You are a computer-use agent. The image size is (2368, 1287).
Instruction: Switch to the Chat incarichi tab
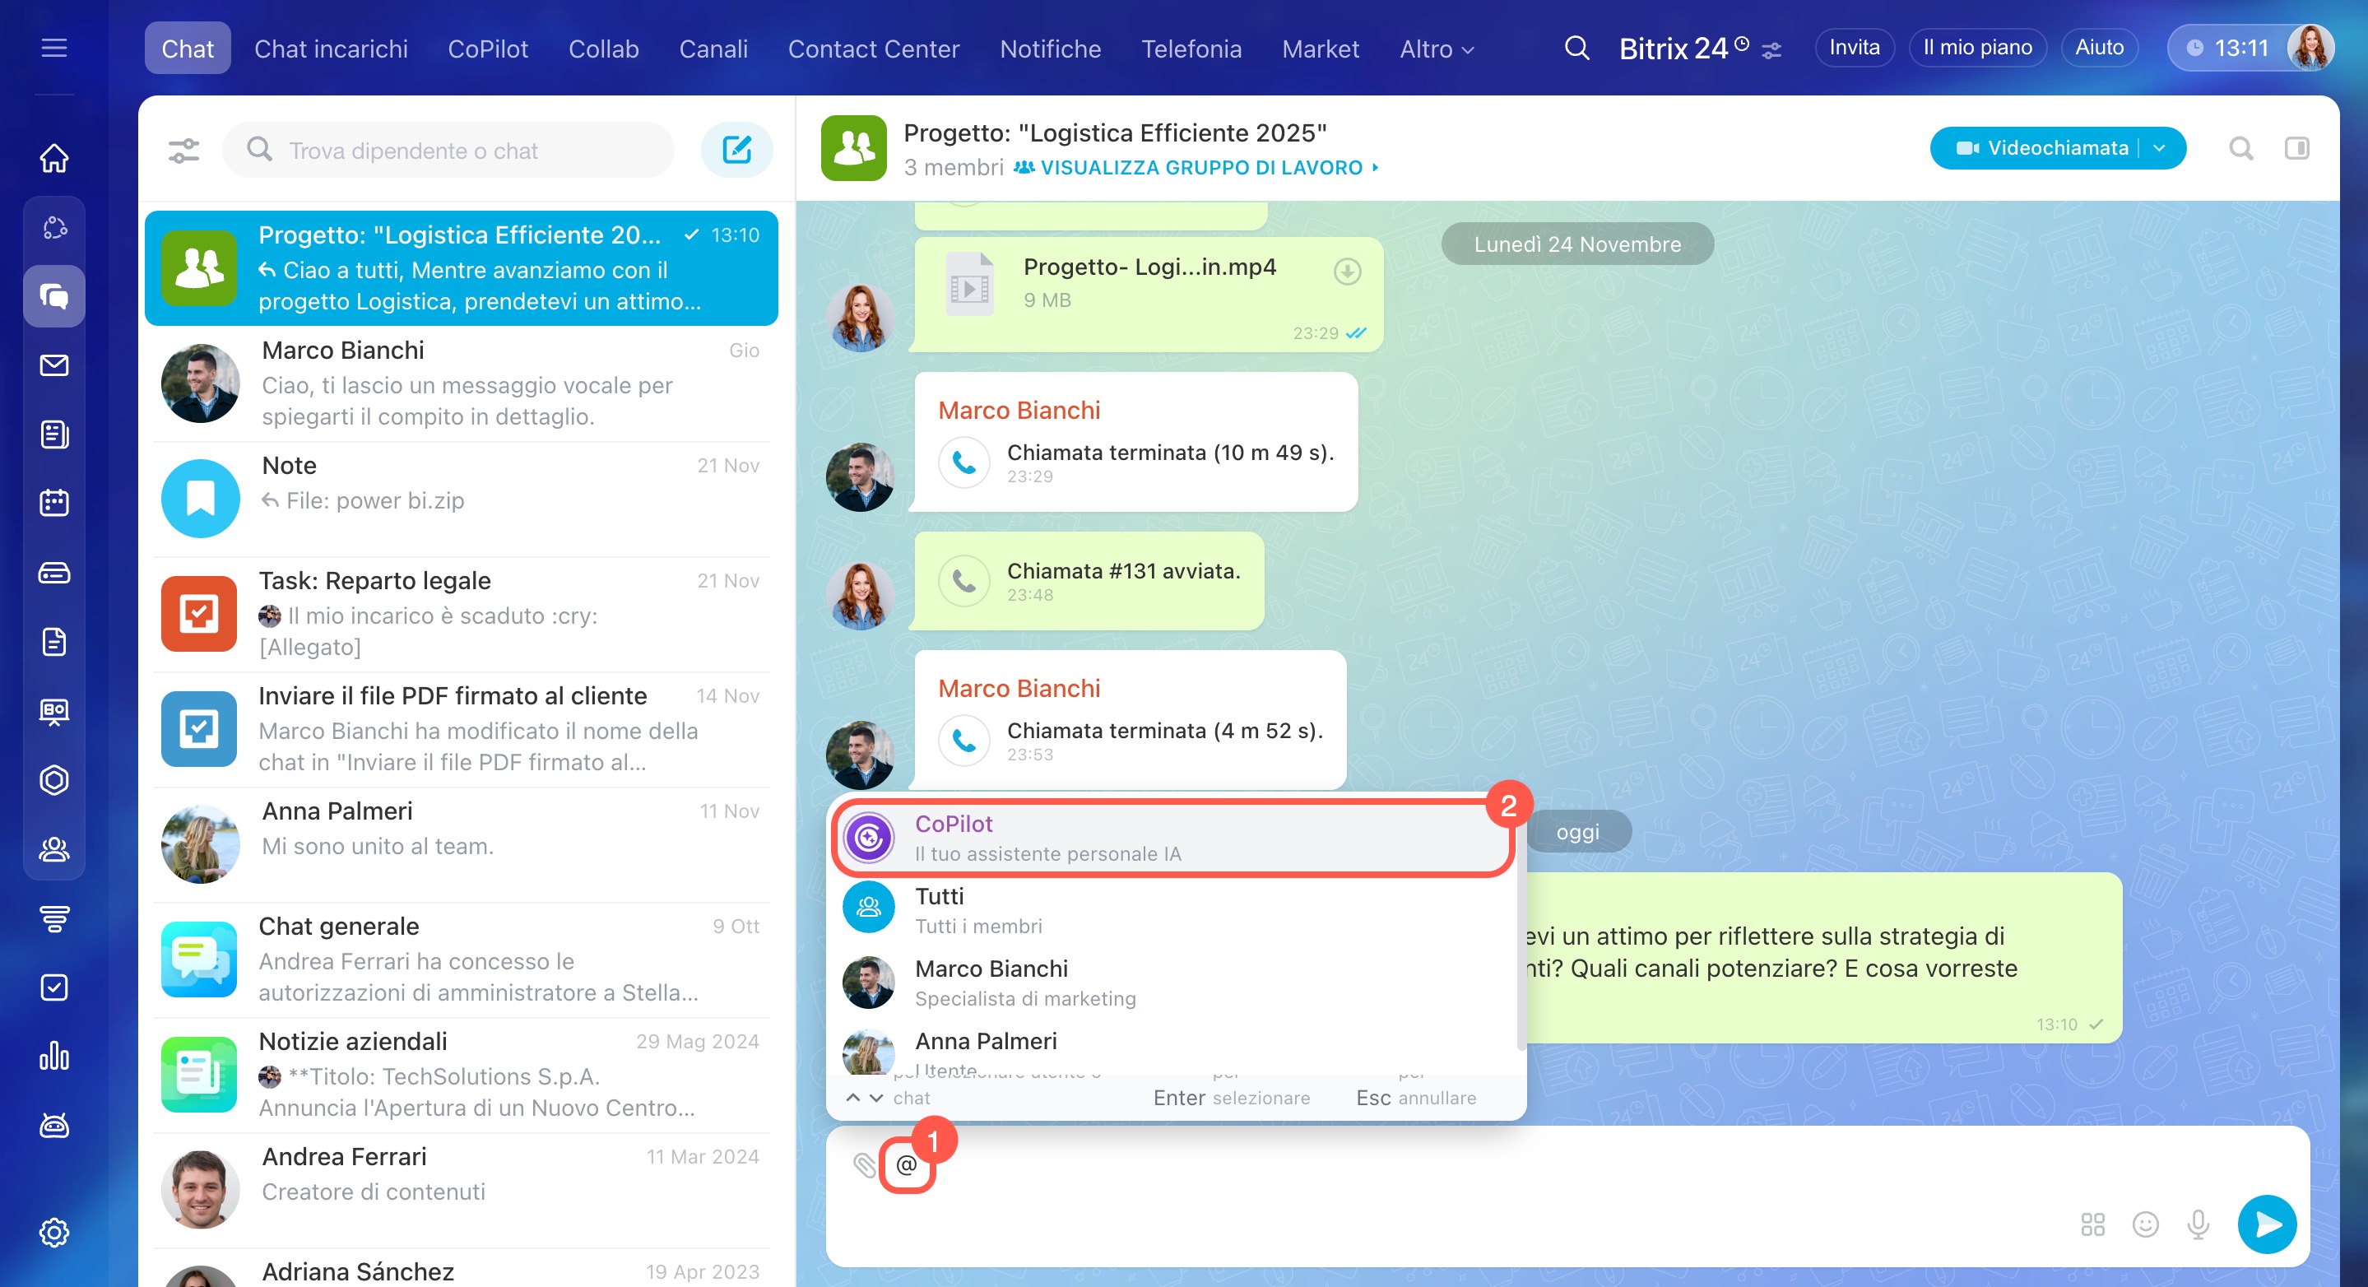point(331,49)
